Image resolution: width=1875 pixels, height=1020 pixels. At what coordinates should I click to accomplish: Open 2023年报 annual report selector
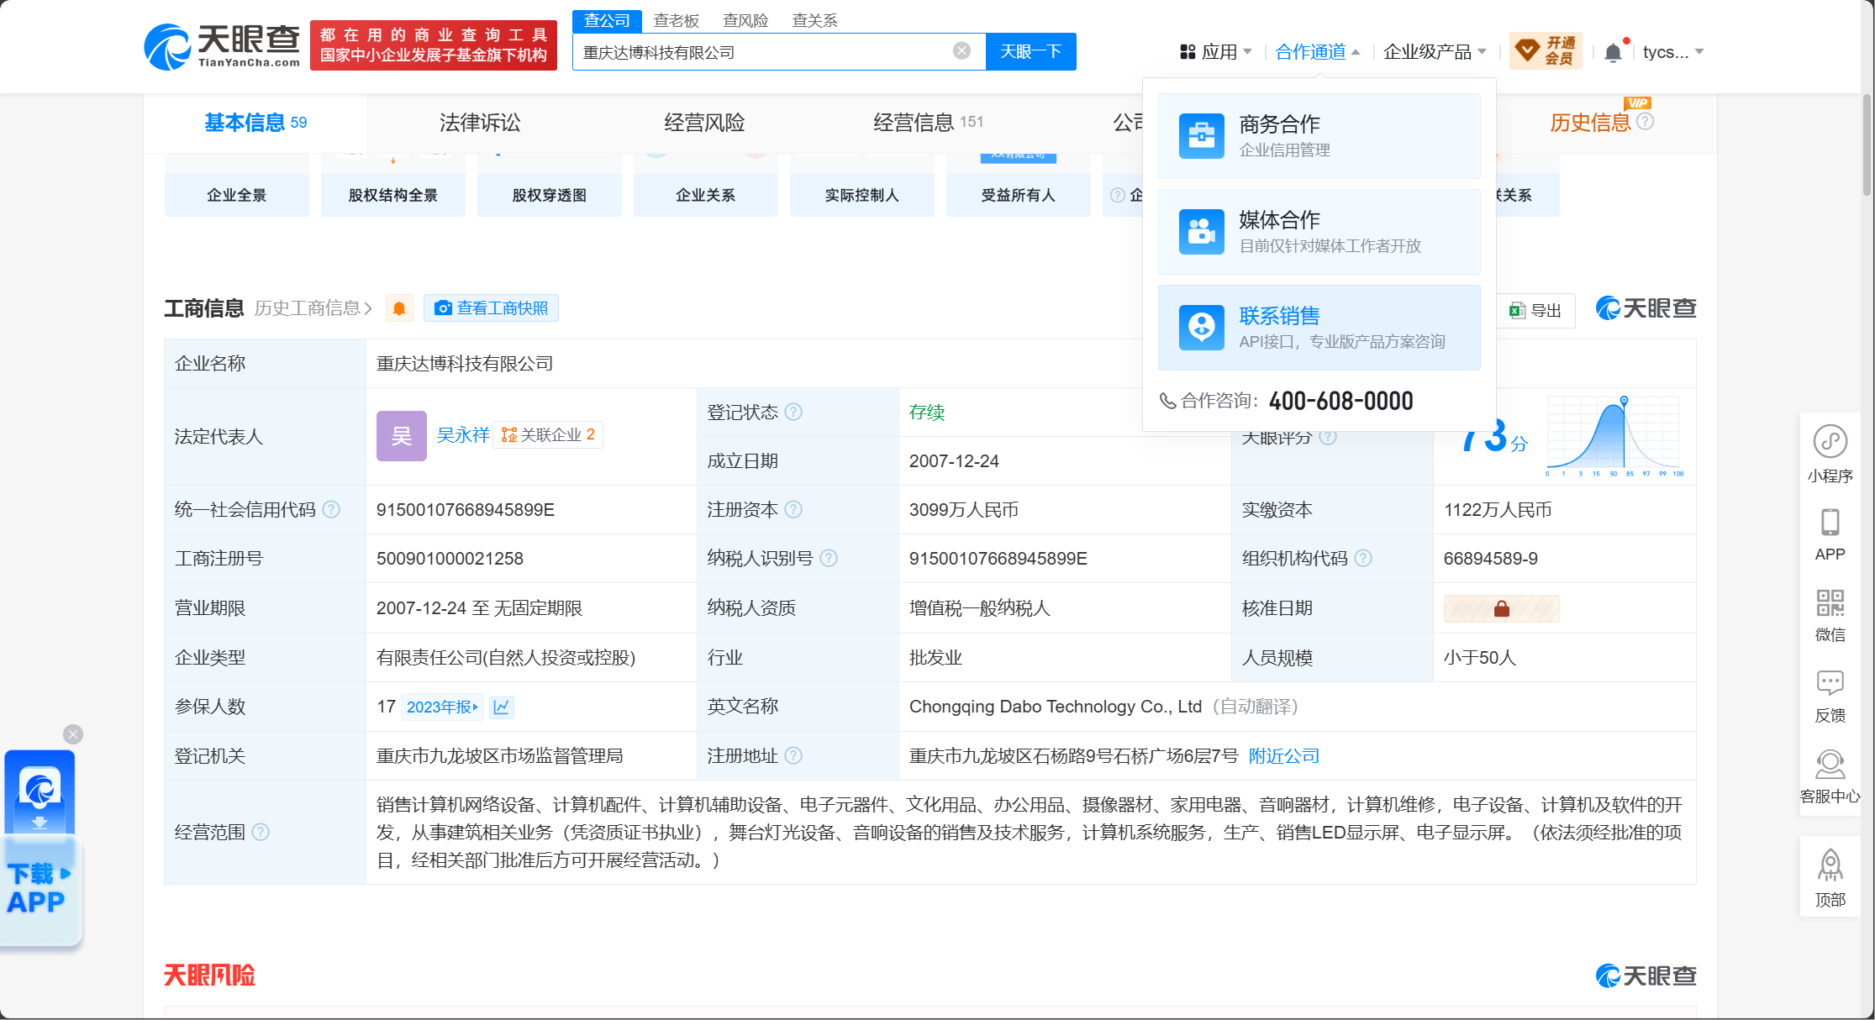[x=442, y=707]
